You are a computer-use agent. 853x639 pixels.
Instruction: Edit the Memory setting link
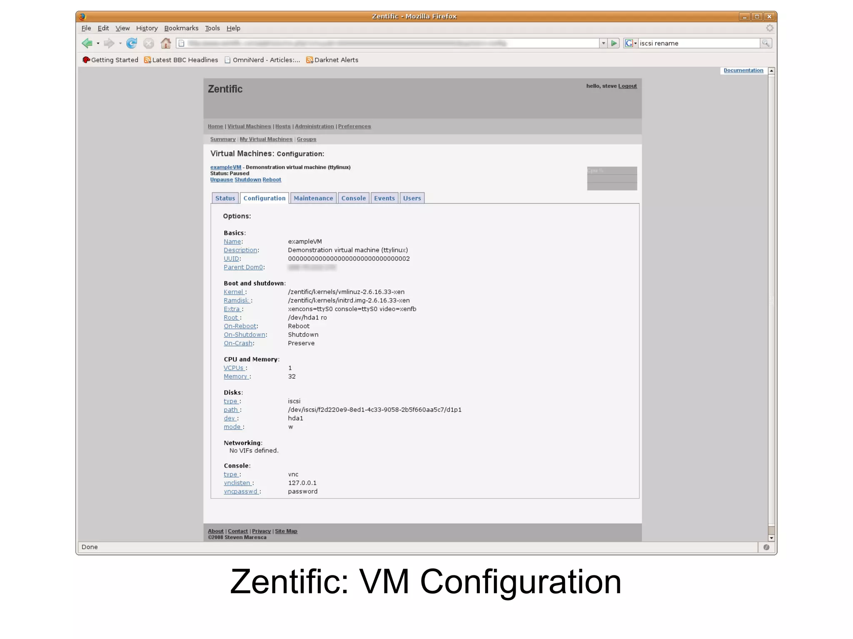[x=235, y=376]
